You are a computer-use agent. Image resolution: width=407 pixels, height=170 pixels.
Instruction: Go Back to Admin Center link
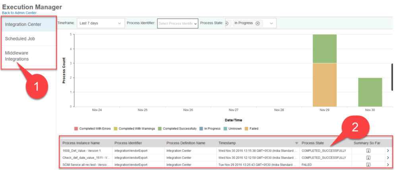[x=19, y=13]
